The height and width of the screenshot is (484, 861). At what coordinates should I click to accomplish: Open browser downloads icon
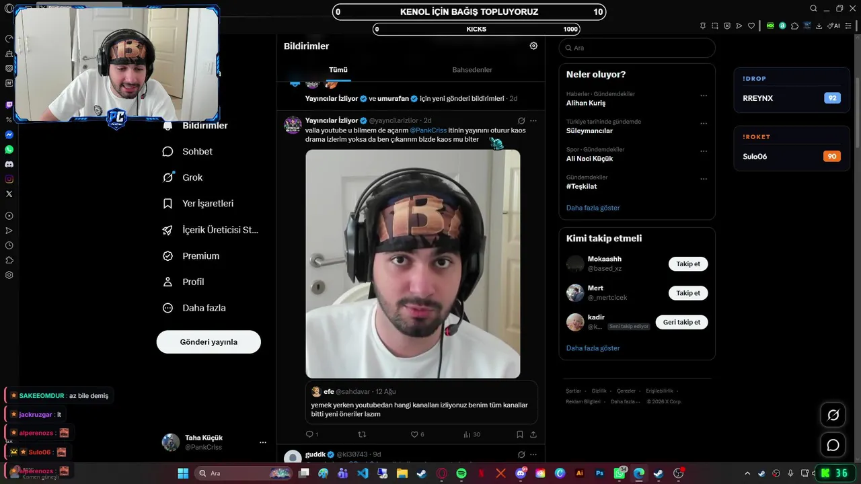pyautogui.click(x=819, y=26)
